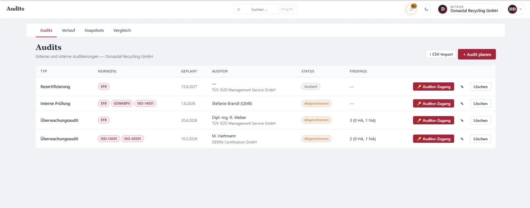Click the search magnifier icon
The height and width of the screenshot is (208, 530).
(238, 9)
